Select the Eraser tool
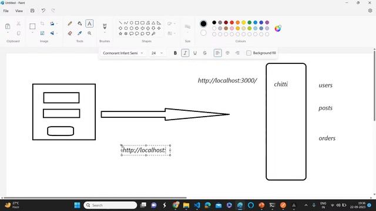The height and width of the screenshot is (211, 376). [70, 33]
